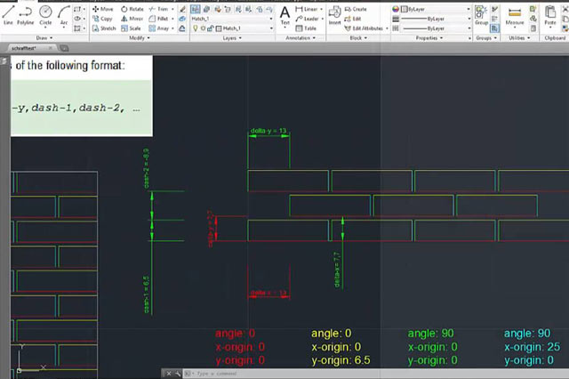Expand the Utilities panel title
This screenshot has width=569, height=379.
coord(519,37)
